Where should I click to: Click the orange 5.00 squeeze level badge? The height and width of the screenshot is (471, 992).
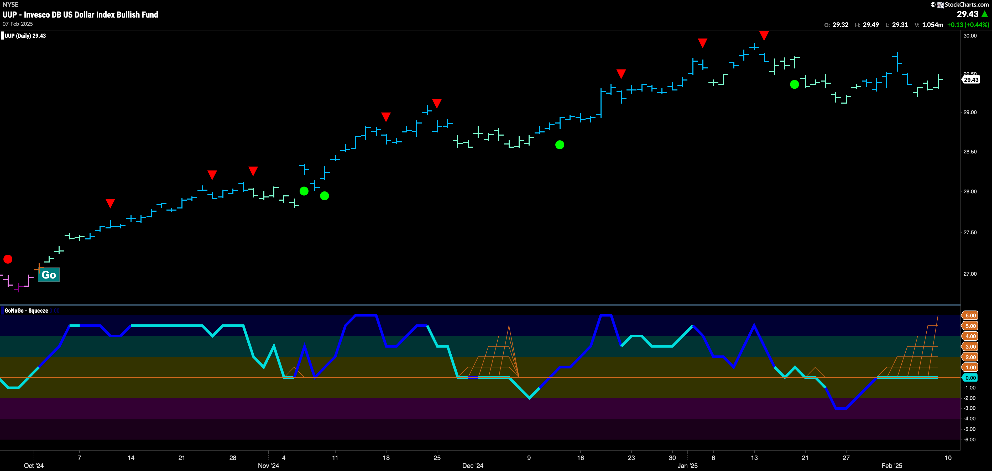(x=970, y=326)
